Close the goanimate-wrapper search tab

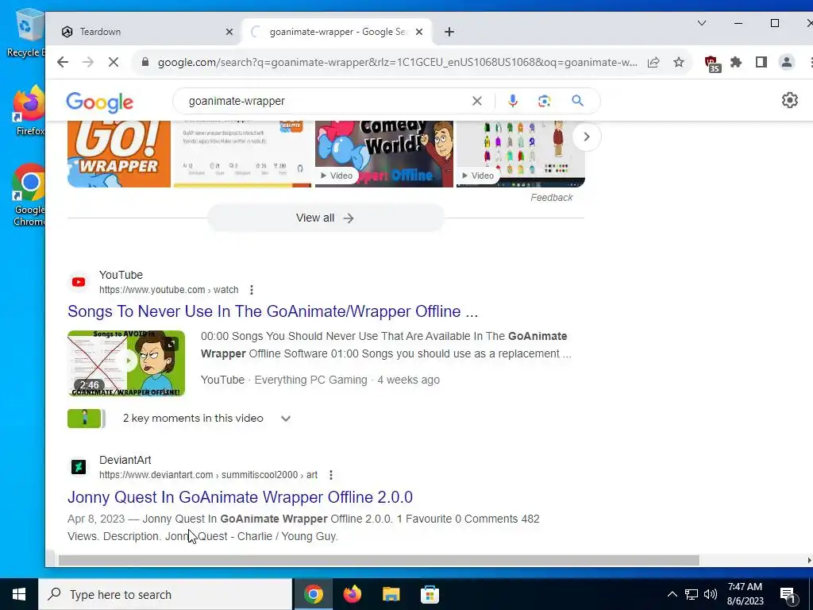coord(419,32)
